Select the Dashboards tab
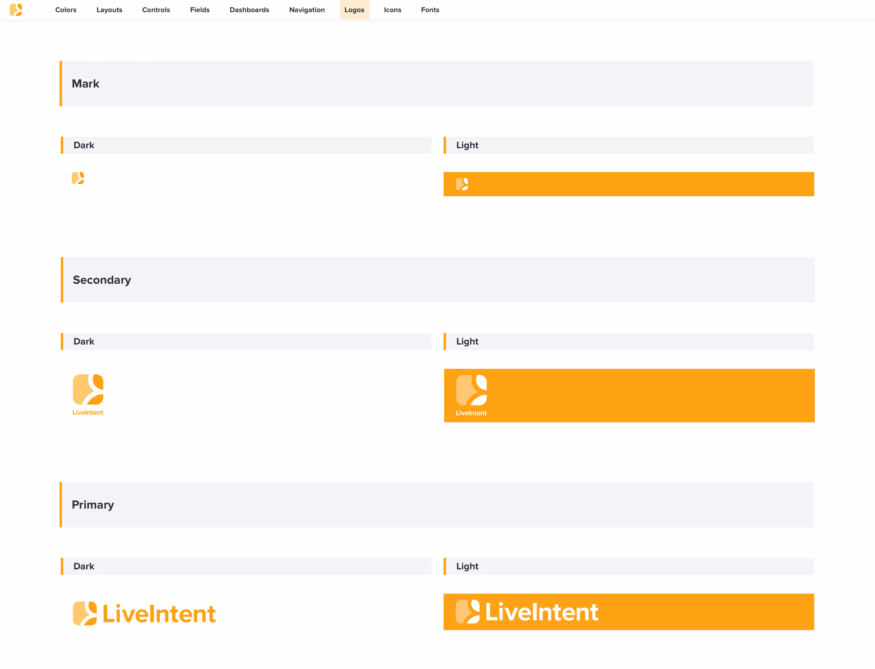 click(x=249, y=9)
